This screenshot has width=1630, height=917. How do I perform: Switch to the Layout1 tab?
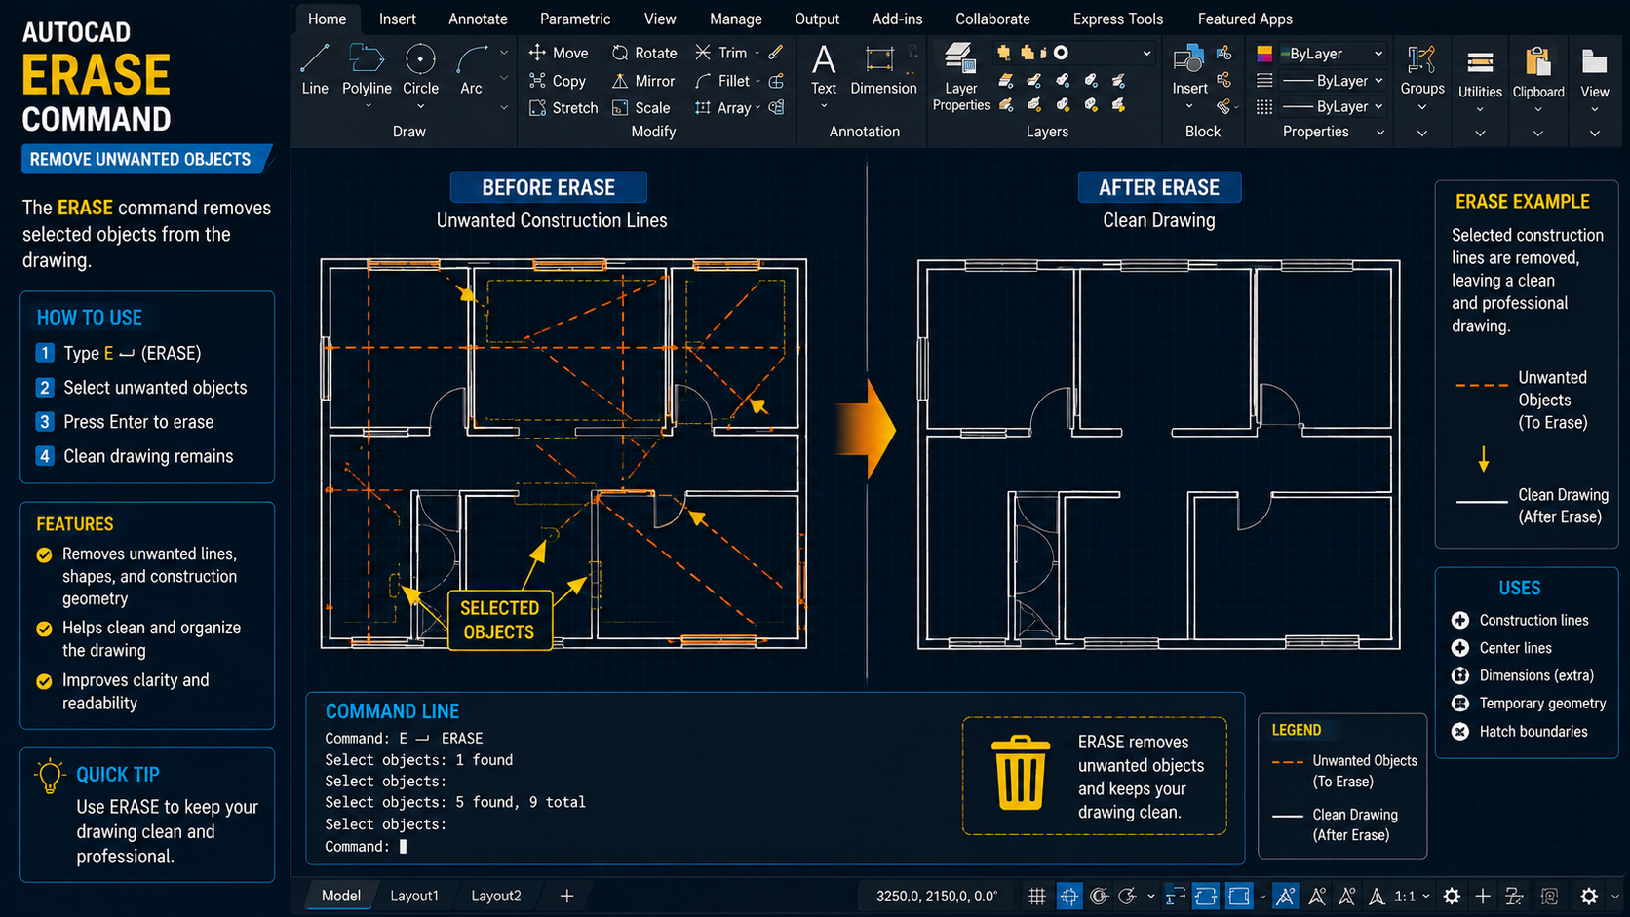(x=414, y=896)
